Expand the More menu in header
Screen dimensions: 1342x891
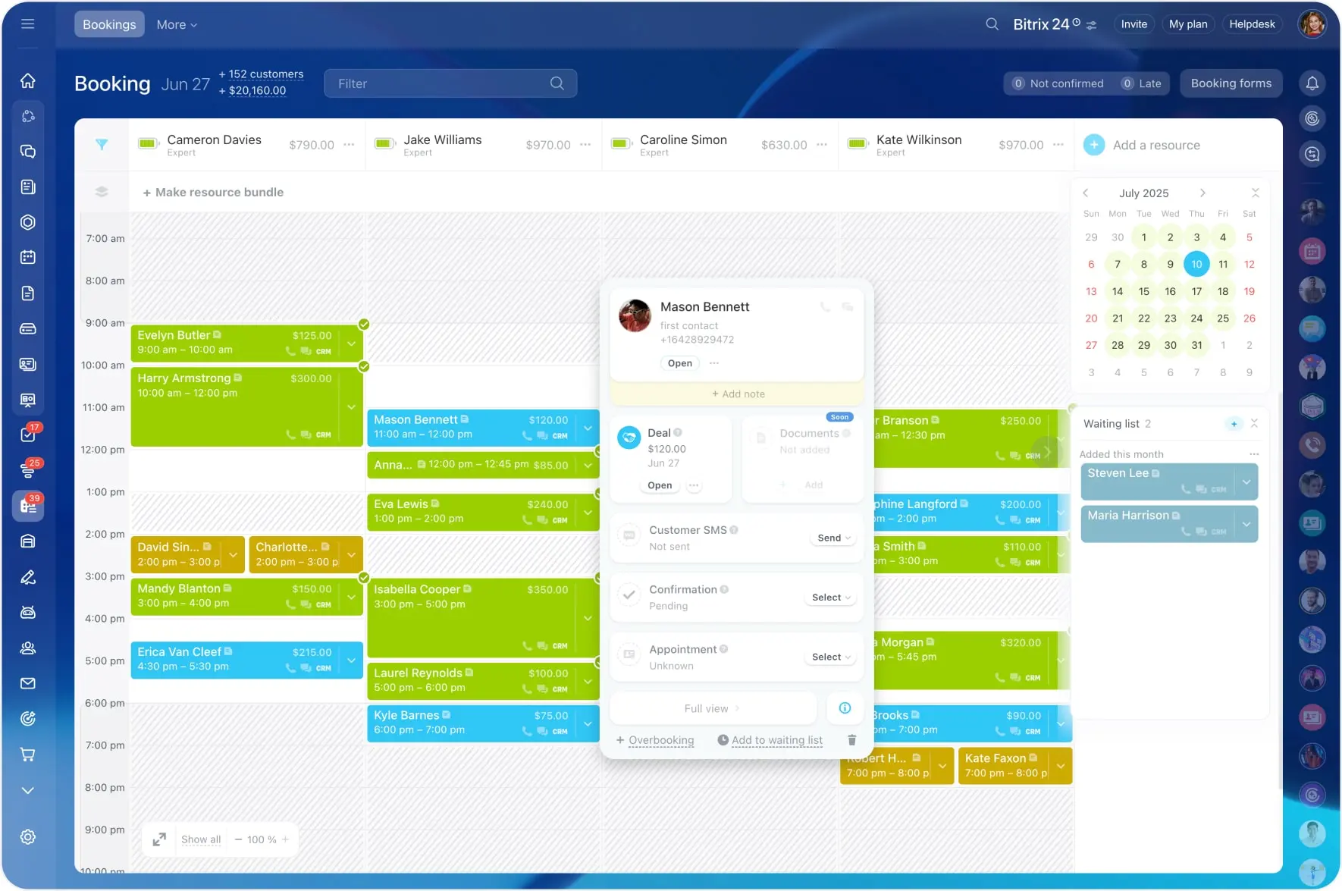coord(177,24)
